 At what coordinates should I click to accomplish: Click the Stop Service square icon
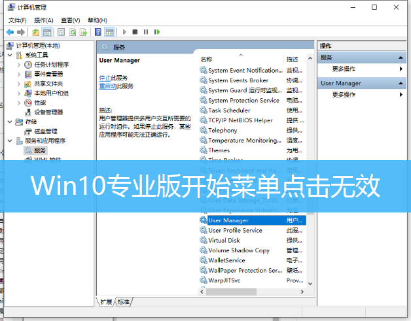tap(135, 32)
